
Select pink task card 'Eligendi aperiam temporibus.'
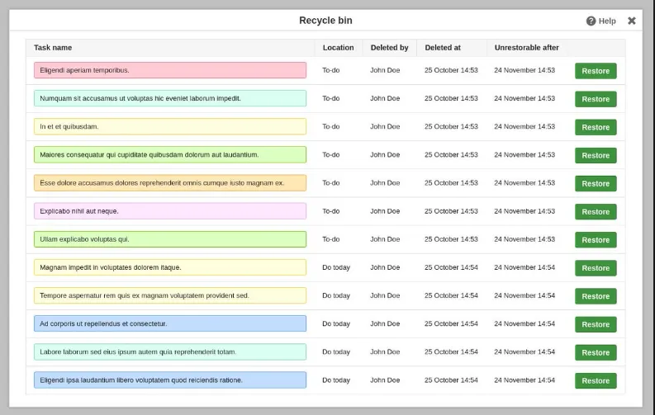pos(170,70)
